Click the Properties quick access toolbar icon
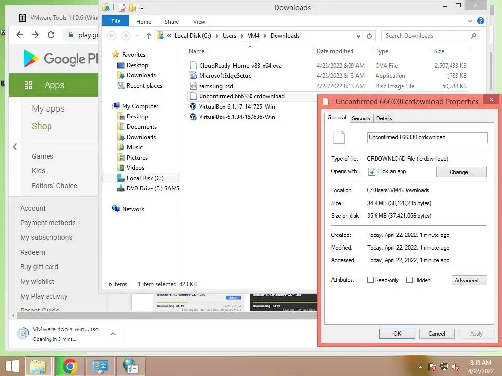502x376 pixels. (122, 8)
